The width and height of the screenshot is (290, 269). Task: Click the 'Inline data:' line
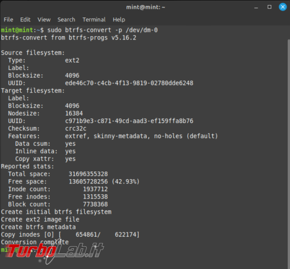46,151
